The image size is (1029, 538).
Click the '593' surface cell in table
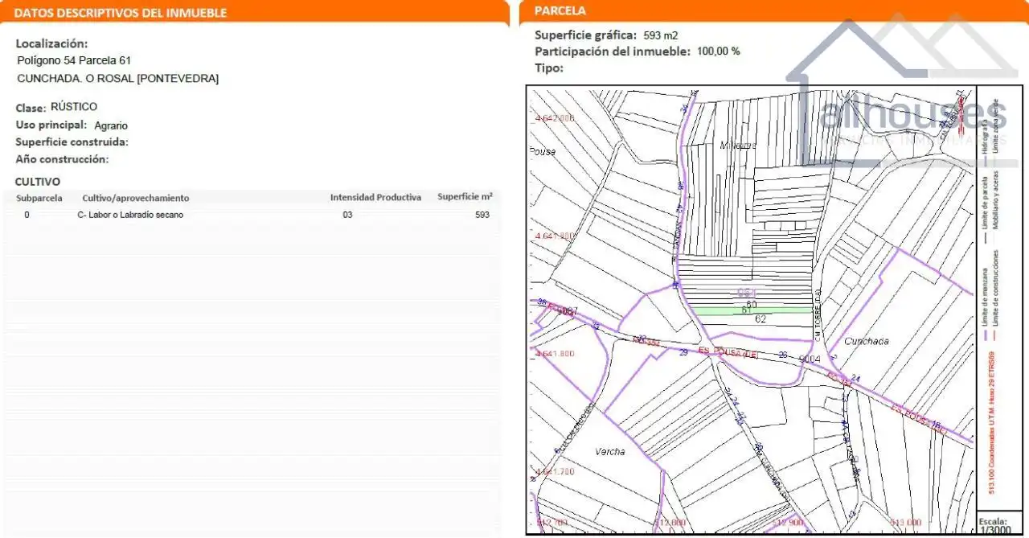(482, 215)
